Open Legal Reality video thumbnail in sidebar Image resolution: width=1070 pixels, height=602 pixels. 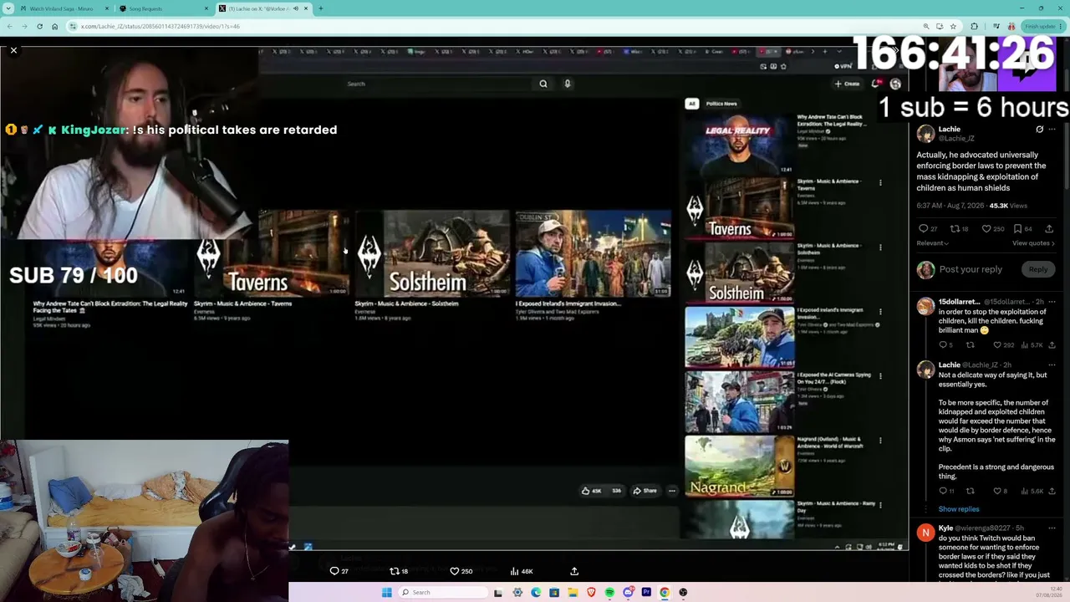point(739,145)
